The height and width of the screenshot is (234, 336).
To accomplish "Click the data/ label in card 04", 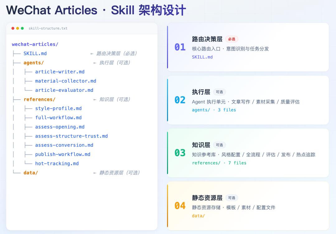I will click(x=198, y=216).
